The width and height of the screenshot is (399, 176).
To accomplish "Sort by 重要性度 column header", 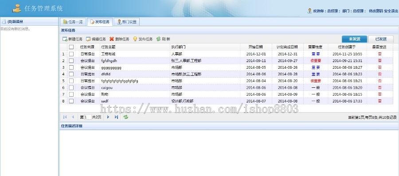I will (x=315, y=47).
